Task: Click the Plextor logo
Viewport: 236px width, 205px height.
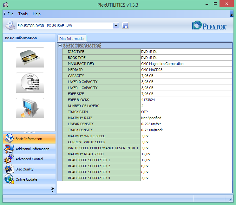Action: (x=209, y=25)
